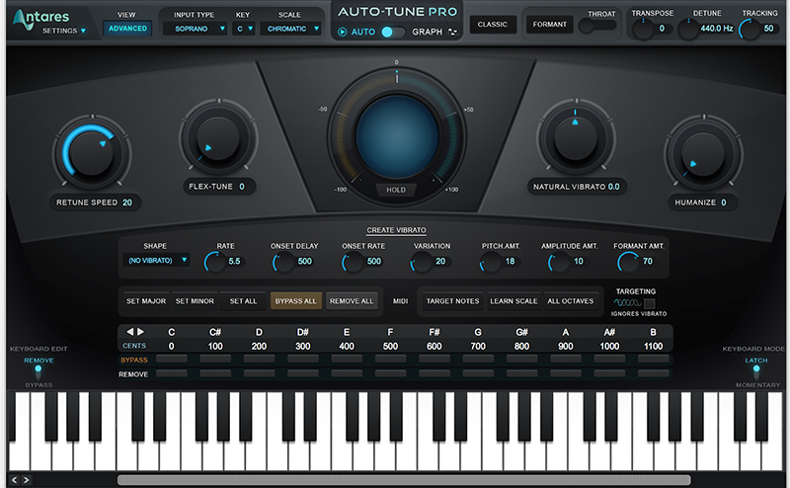790x488 pixels.
Task: Toggle Bypass for note D#
Action: (x=303, y=359)
